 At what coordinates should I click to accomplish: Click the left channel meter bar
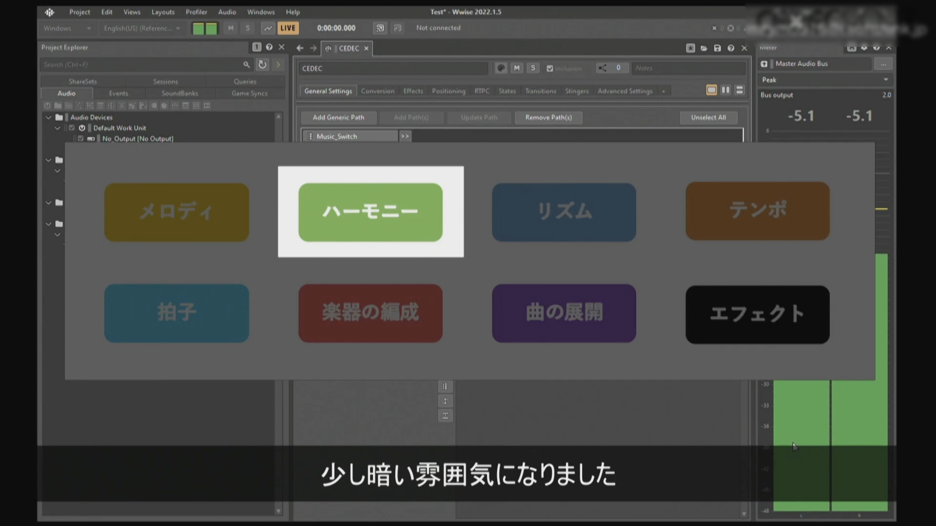(x=802, y=445)
